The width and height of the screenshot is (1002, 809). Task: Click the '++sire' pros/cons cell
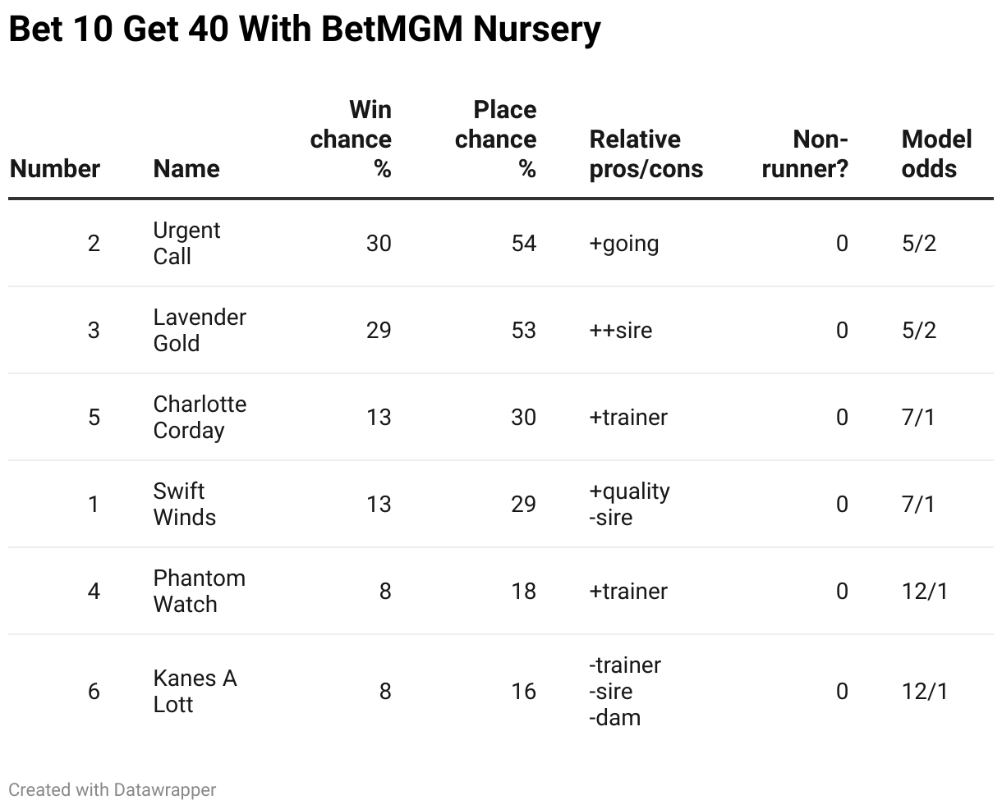tap(621, 330)
